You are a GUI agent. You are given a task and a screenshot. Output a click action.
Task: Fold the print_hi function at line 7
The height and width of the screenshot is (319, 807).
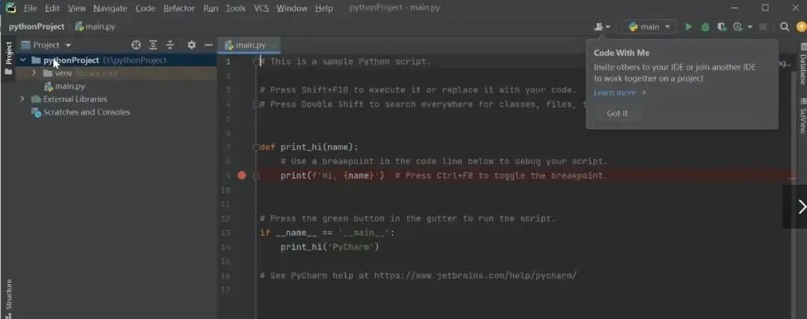coord(256,148)
